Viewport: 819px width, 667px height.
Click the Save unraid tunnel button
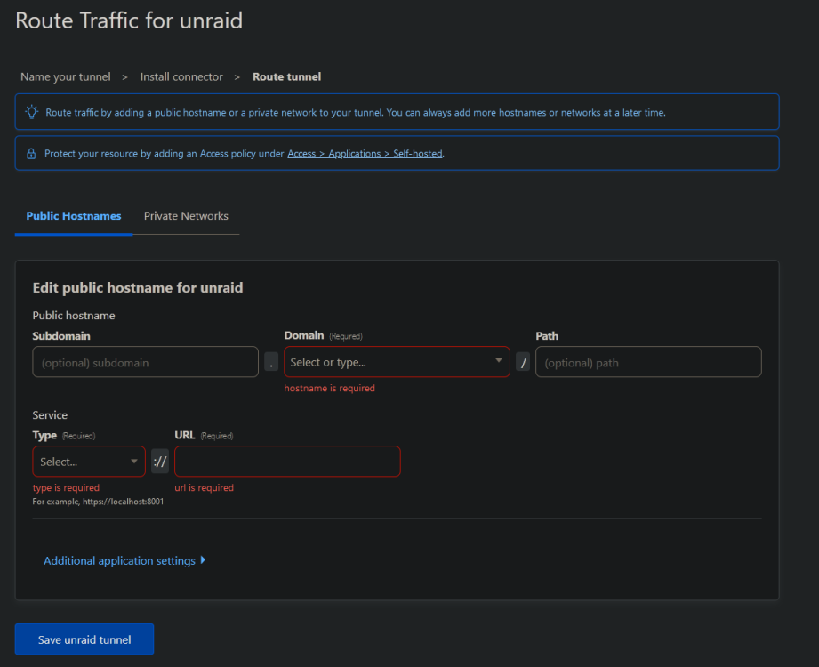click(x=84, y=639)
